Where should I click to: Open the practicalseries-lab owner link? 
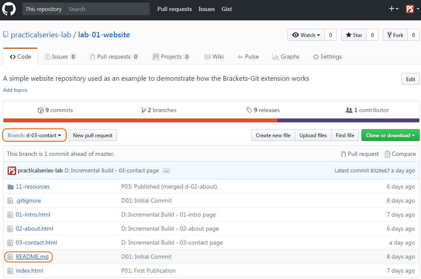coord(41,34)
